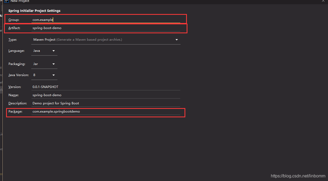
Task: Click the Package field com.example.springbootdemo
Action: (106, 112)
